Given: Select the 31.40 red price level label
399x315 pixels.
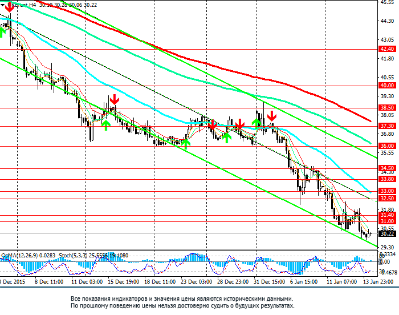Looking at the screenshot, I should tap(387, 215).
